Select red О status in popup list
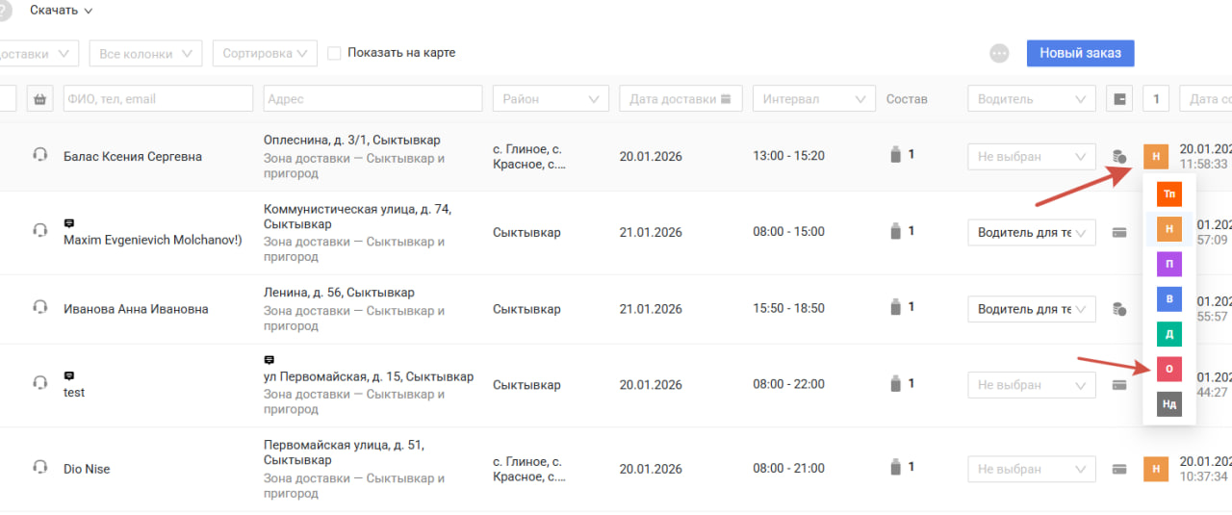The width and height of the screenshot is (1232, 515). (1168, 369)
